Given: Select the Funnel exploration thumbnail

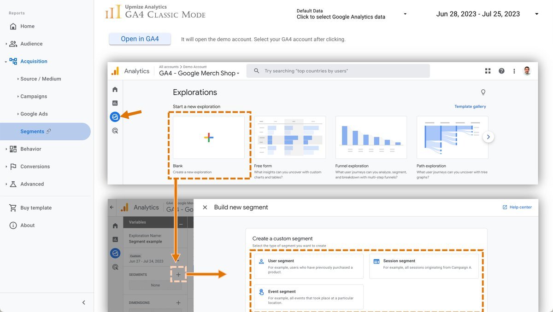Looking at the screenshot, I should [371, 137].
